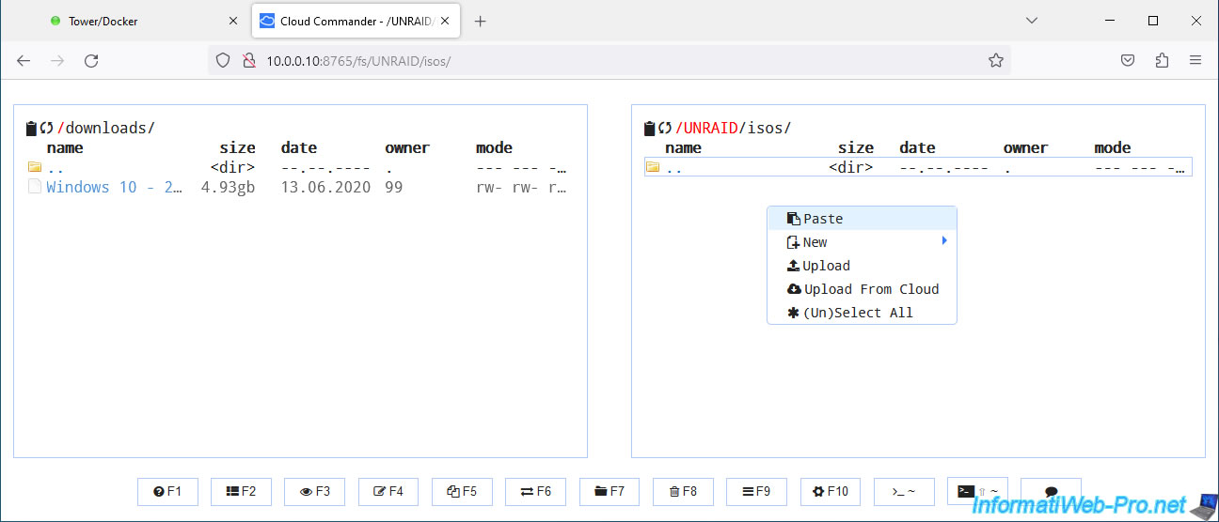Click the speech bubble contact button

pyautogui.click(x=1051, y=491)
